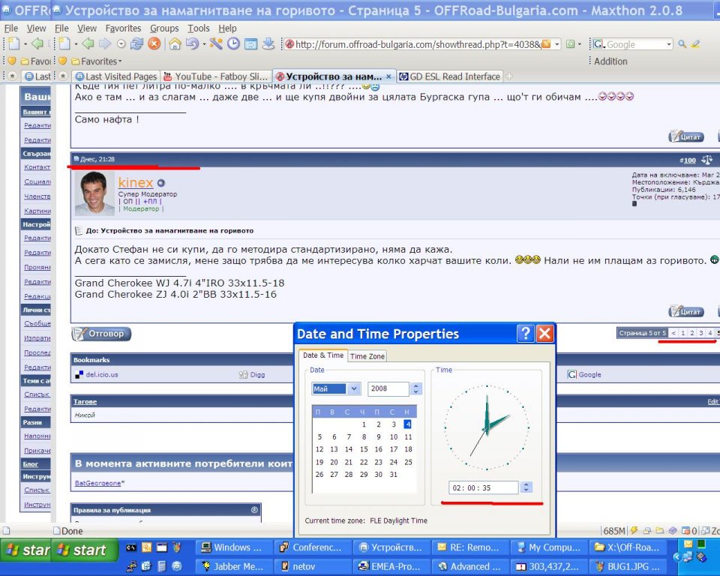Viewport: 720px width, 576px height.
Task: Click the envelope icon in system tray
Action: [x=688, y=544]
